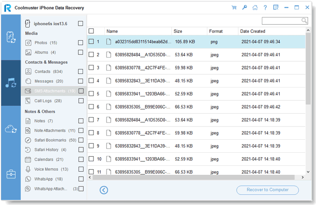316x205 pixels.
Task: Tick the Voice Memos (13) checkbox
Action: point(81,169)
